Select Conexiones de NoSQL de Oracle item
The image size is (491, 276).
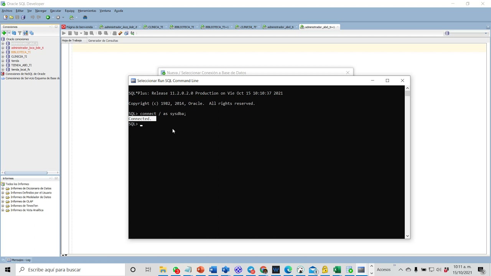(x=25, y=74)
